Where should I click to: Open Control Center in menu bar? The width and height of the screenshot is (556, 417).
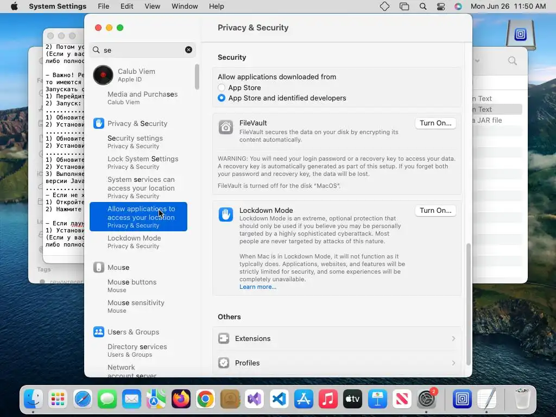441,7
